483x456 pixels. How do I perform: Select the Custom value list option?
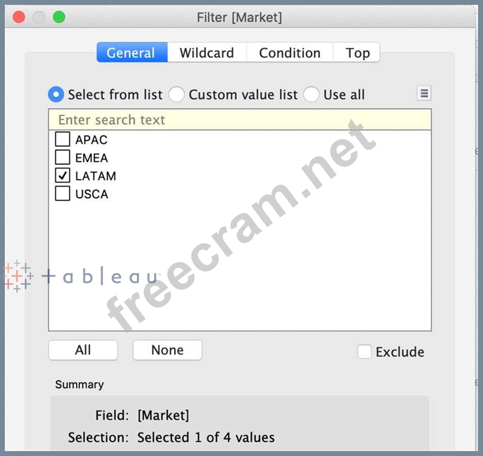[176, 94]
